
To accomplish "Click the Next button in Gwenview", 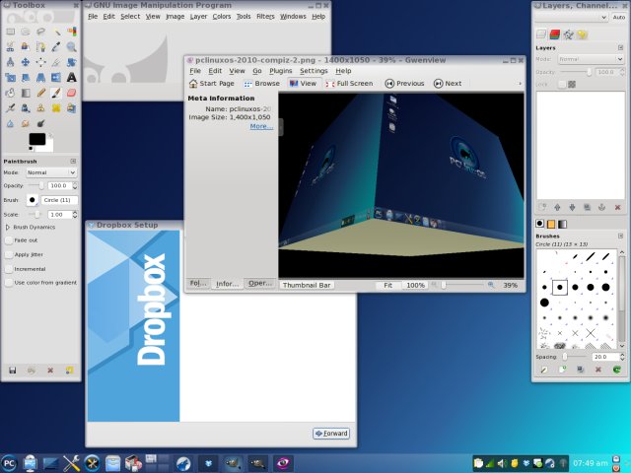I will pos(448,83).
